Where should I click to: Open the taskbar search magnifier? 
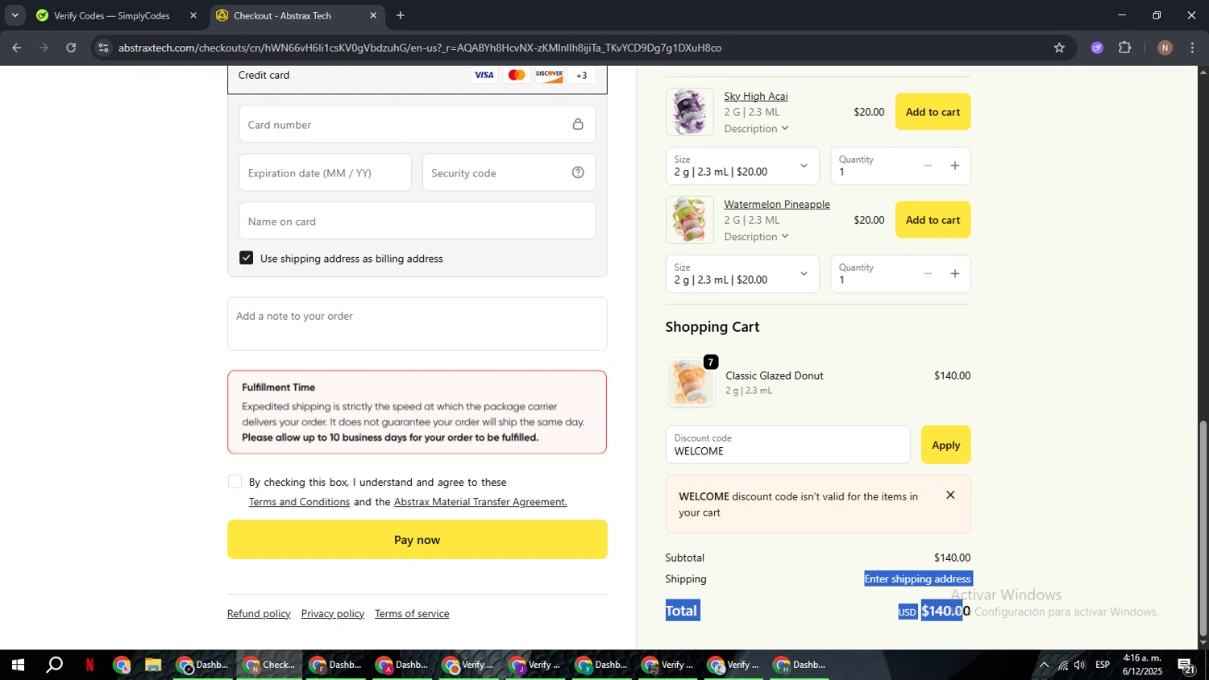[x=54, y=665]
